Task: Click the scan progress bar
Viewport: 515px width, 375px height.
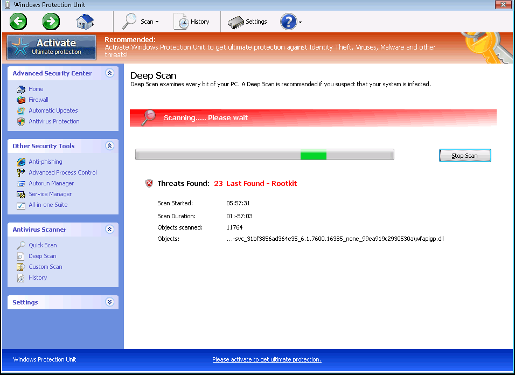Action: point(265,155)
